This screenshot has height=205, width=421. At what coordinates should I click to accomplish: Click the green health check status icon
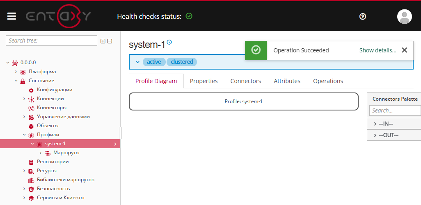point(189,16)
